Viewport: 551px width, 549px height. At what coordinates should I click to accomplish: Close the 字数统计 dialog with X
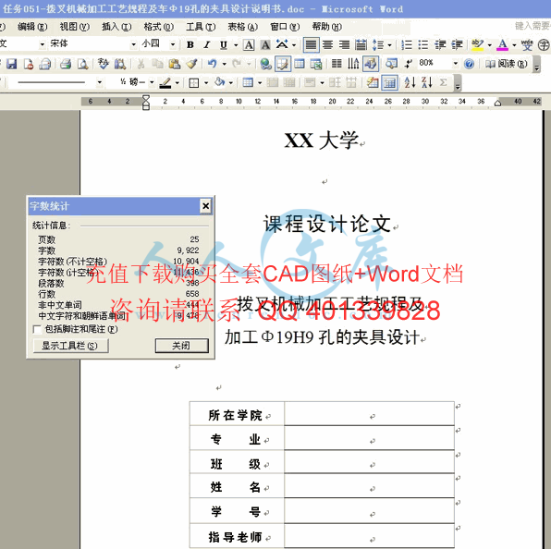click(206, 206)
